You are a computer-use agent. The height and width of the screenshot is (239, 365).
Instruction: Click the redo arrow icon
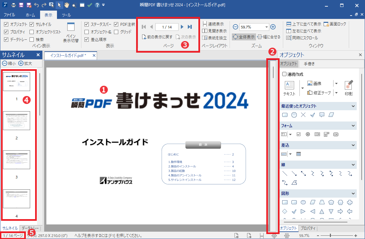(44, 5)
